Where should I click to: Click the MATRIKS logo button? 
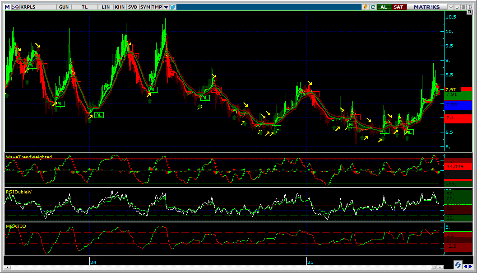[x=427, y=7]
